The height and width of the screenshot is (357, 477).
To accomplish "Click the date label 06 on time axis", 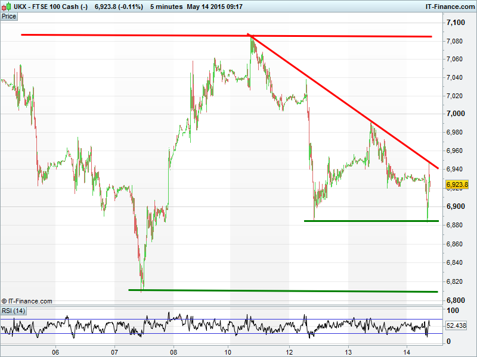I will (55, 352).
